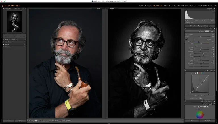This screenshot has width=218, height=124.
Task: Select Global color grading wheel
Action: pyautogui.click(x=207, y=107)
